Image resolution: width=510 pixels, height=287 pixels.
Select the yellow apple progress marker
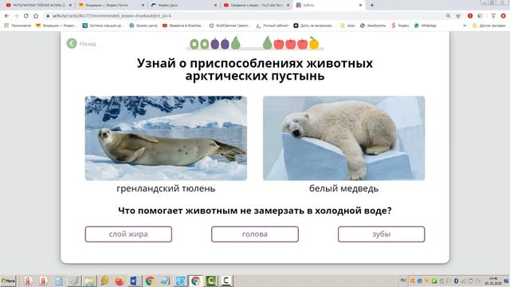(x=314, y=43)
